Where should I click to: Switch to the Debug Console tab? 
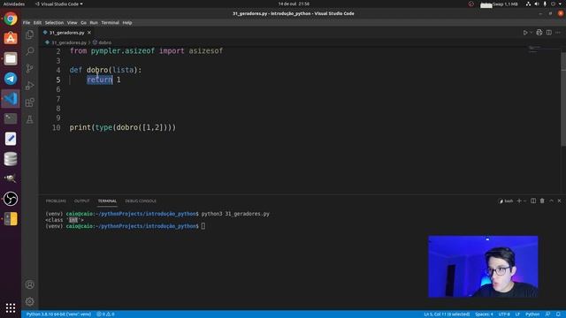click(x=141, y=201)
